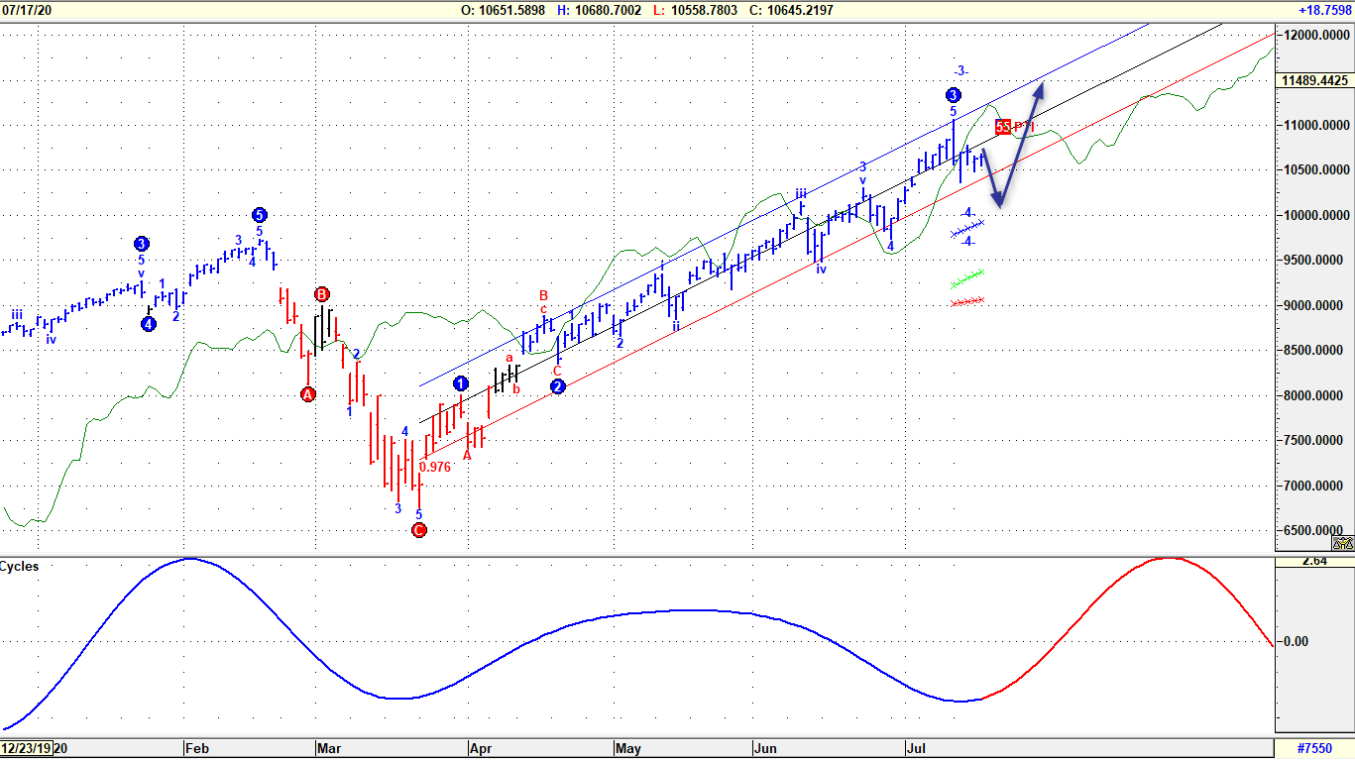The width and height of the screenshot is (1355, 760).
Task: Click the red circled A wave label
Action: (307, 394)
